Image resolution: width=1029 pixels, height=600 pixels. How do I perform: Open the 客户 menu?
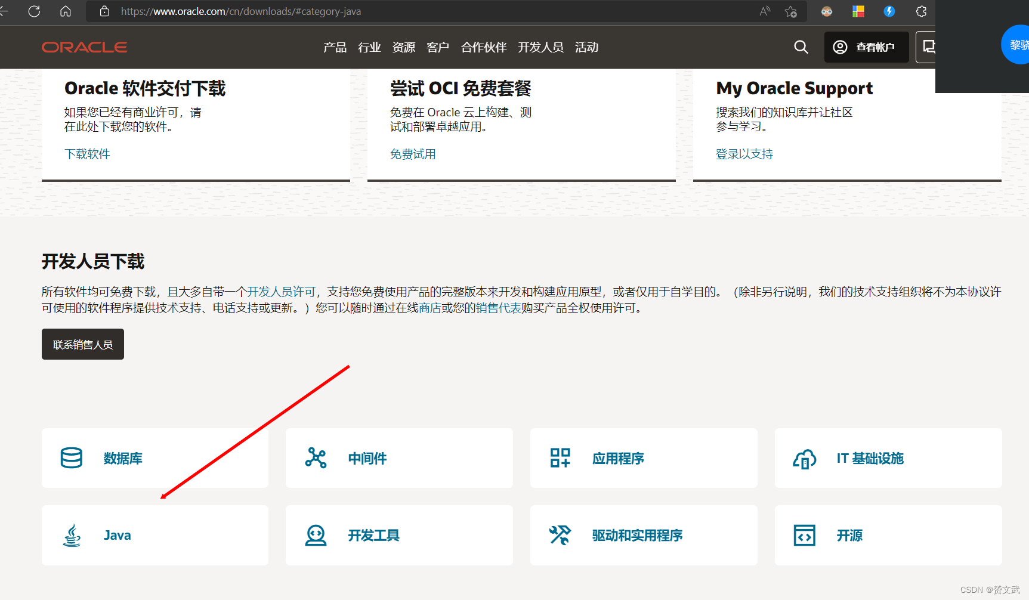click(x=438, y=47)
